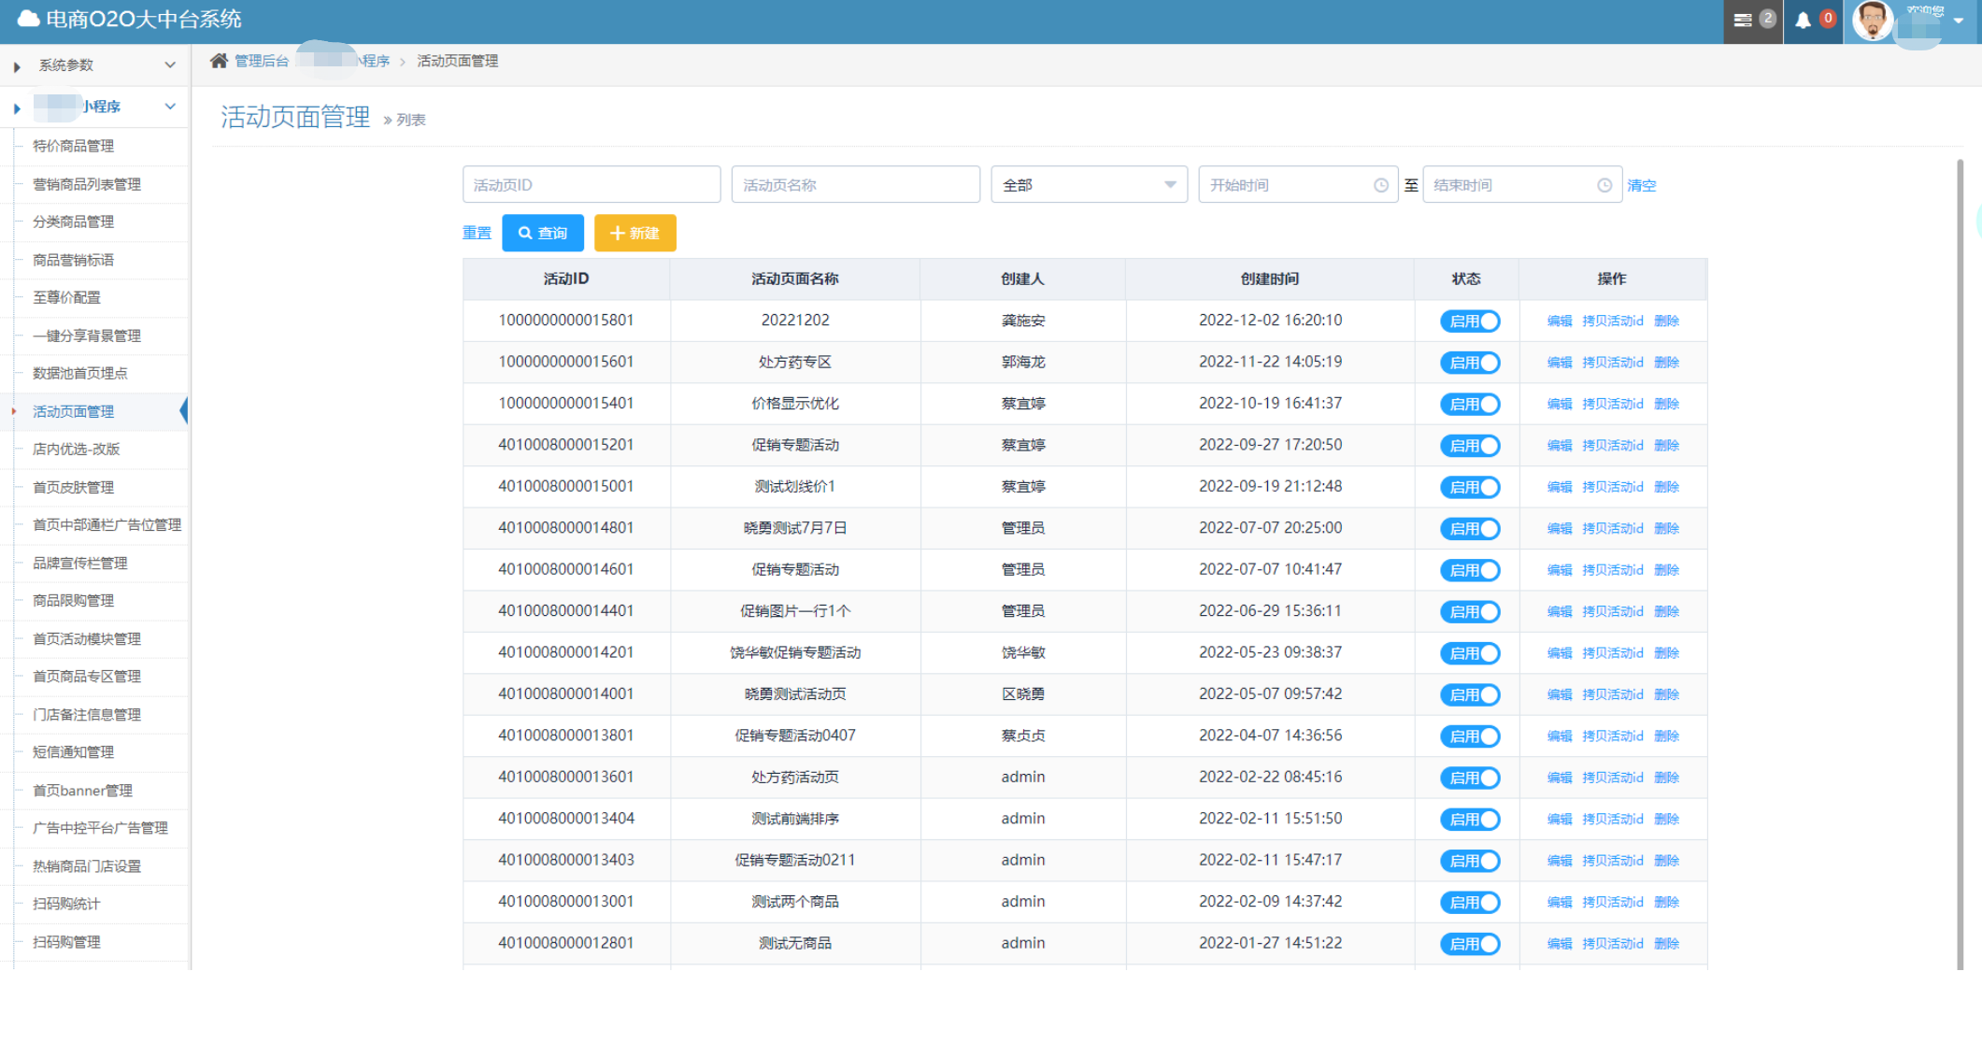Toggle 启用 switch for 处方药活动页 row
This screenshot has width=1982, height=1043.
pos(1470,778)
